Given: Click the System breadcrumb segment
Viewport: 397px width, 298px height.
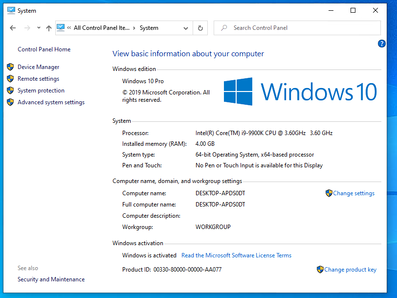Looking at the screenshot, I should point(149,28).
